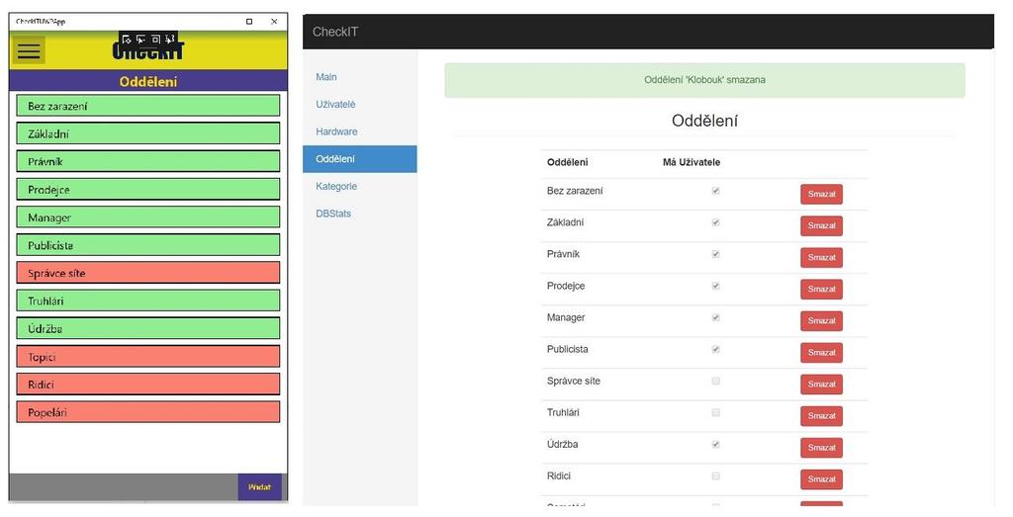Select Oddělení in the web sidebar
Viewport: 1013px width, 517px height.
[360, 159]
